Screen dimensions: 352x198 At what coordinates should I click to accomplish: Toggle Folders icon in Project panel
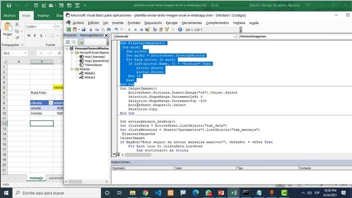coord(81,42)
